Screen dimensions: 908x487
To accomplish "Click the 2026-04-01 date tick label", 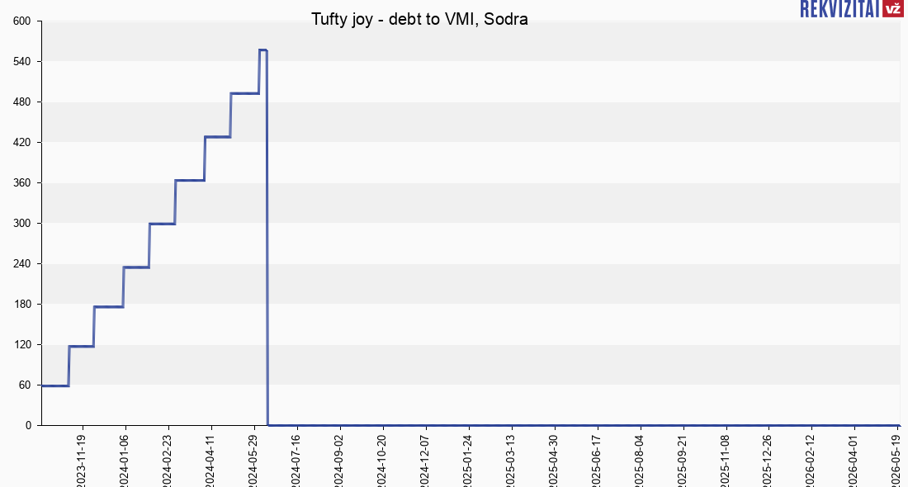I will click(x=854, y=461).
